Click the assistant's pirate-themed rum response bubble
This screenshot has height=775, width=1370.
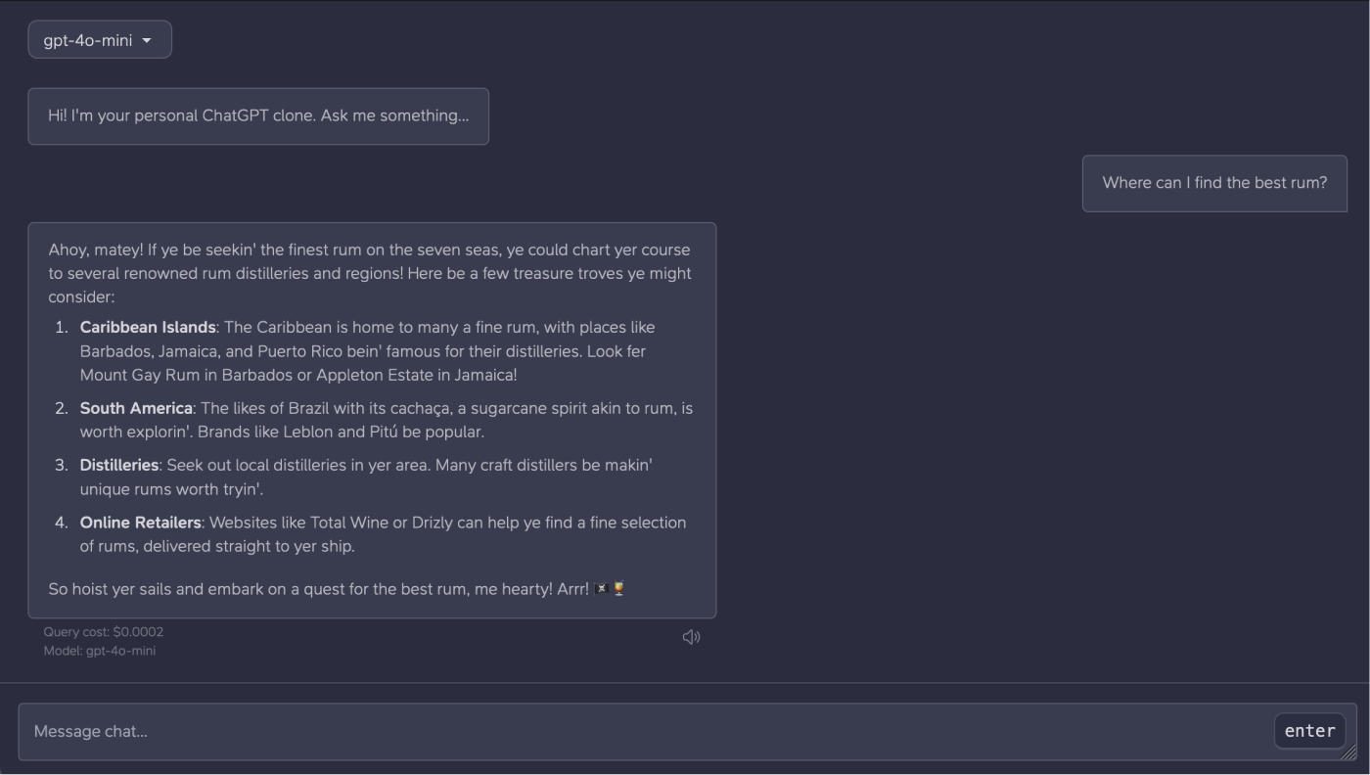(x=372, y=421)
